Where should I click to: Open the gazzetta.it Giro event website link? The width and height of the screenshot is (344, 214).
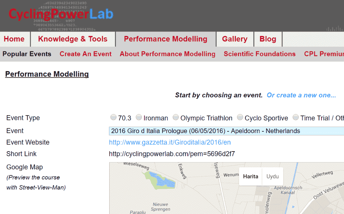[170, 142]
